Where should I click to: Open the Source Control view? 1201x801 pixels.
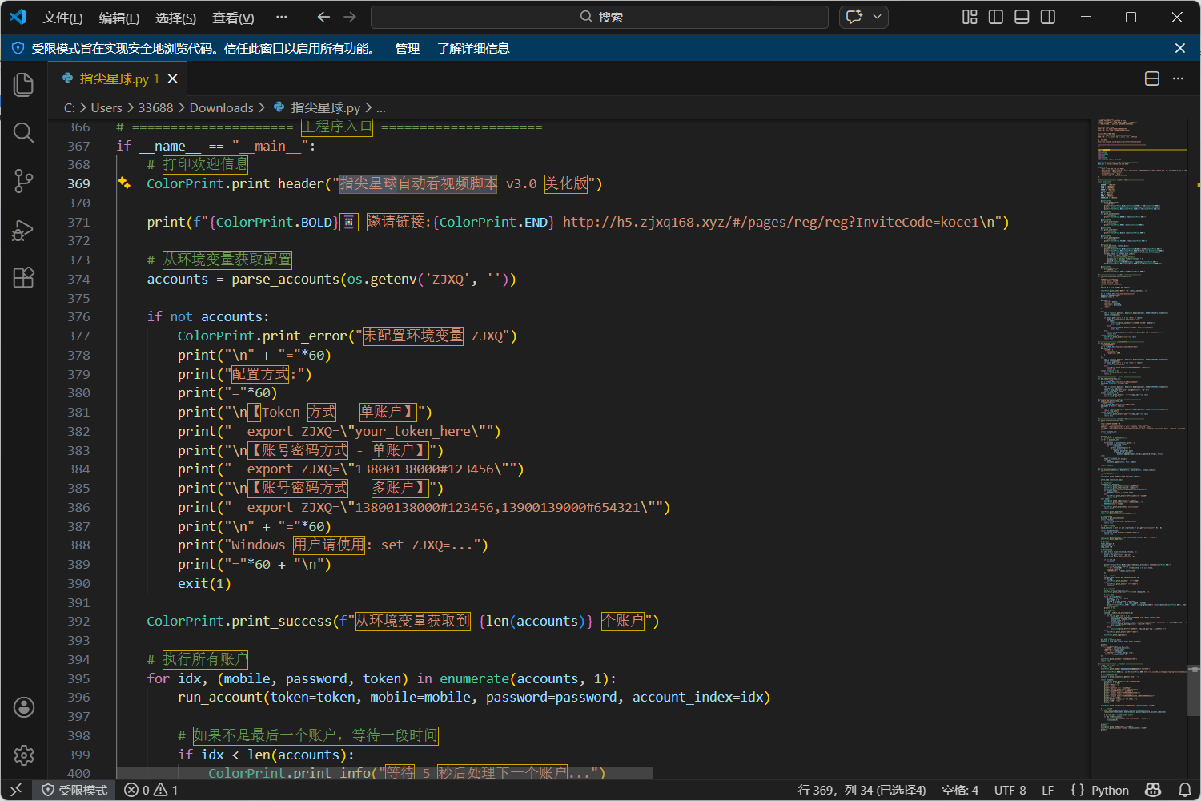(24, 181)
